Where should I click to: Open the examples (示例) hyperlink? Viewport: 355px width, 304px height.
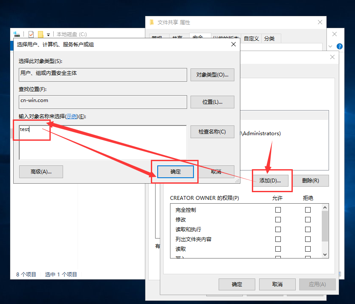[71, 116]
